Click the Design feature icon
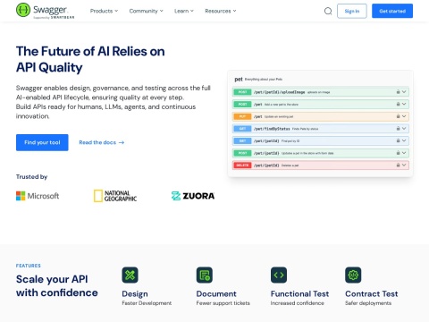The image size is (429, 322). coord(130,275)
